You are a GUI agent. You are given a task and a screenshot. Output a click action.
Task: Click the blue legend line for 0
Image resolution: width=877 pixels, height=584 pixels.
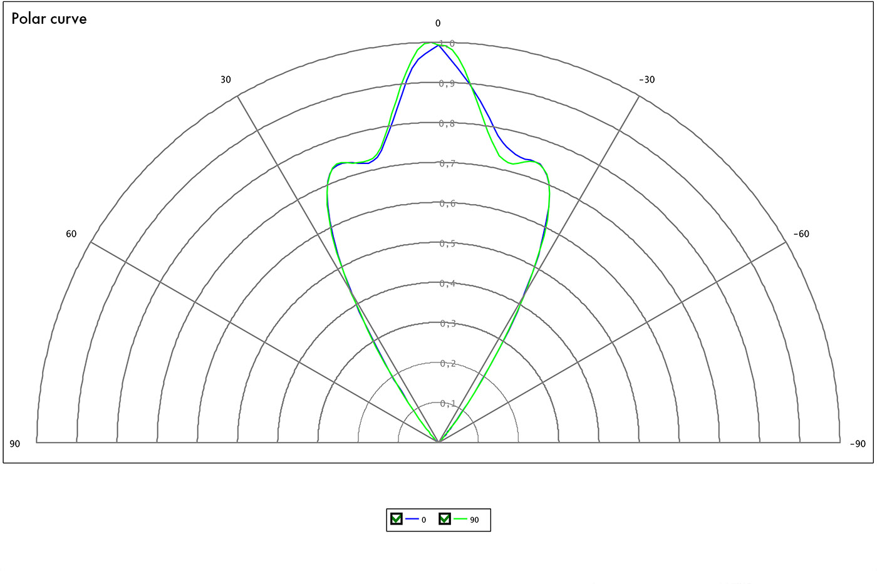pos(412,520)
